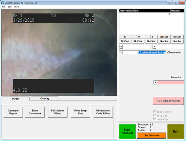The width and height of the screenshot is (186, 141).
Task: Close the POSM window
Action: tap(182, 3)
